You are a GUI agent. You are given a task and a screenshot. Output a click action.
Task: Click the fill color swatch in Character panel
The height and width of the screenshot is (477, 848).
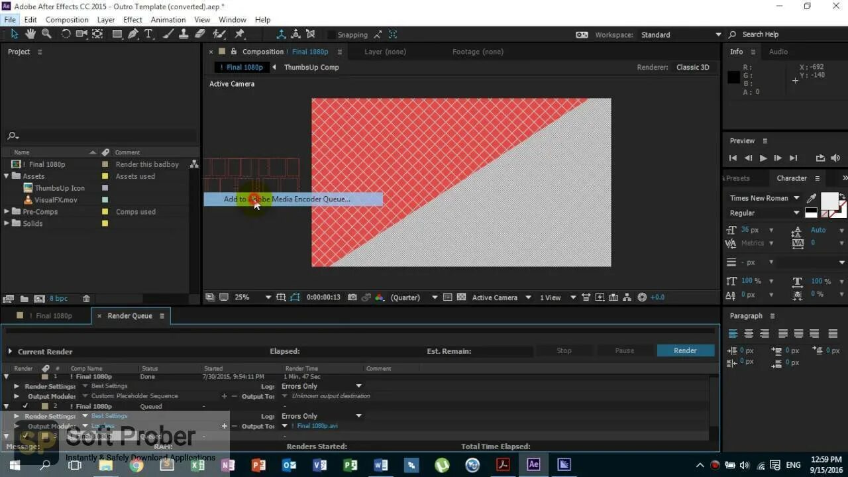(x=829, y=201)
